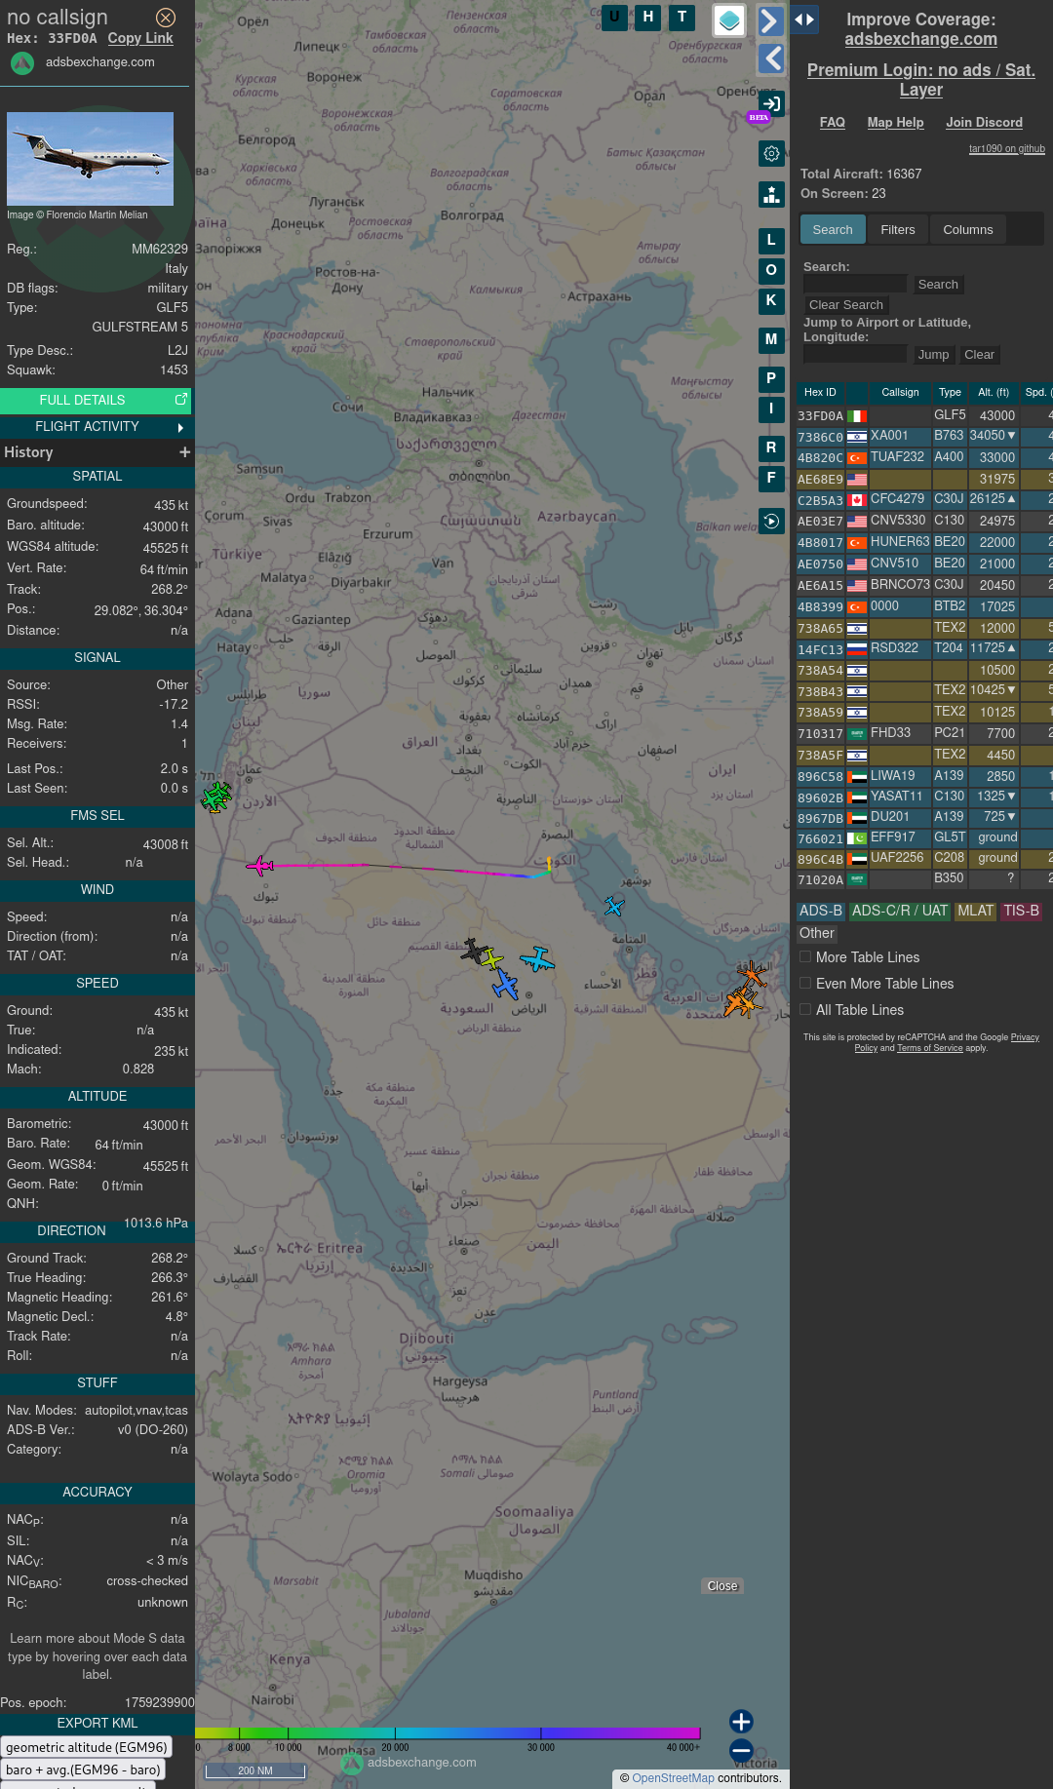Click the replay playback icon on map

[x=771, y=522]
